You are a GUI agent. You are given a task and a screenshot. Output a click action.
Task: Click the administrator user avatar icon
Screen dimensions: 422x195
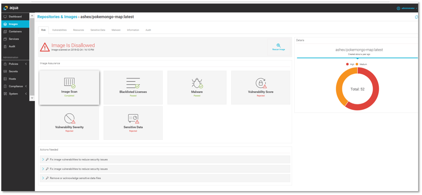click(398, 8)
